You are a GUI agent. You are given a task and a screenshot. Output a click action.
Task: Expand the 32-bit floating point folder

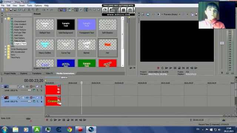(6, 49)
